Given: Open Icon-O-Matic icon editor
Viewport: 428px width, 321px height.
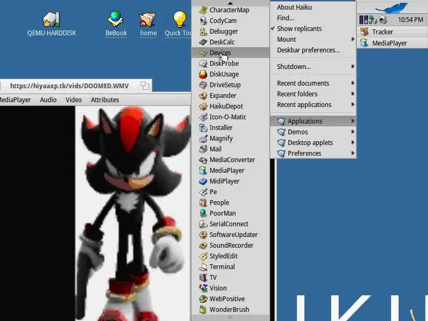Looking at the screenshot, I should point(203,117).
